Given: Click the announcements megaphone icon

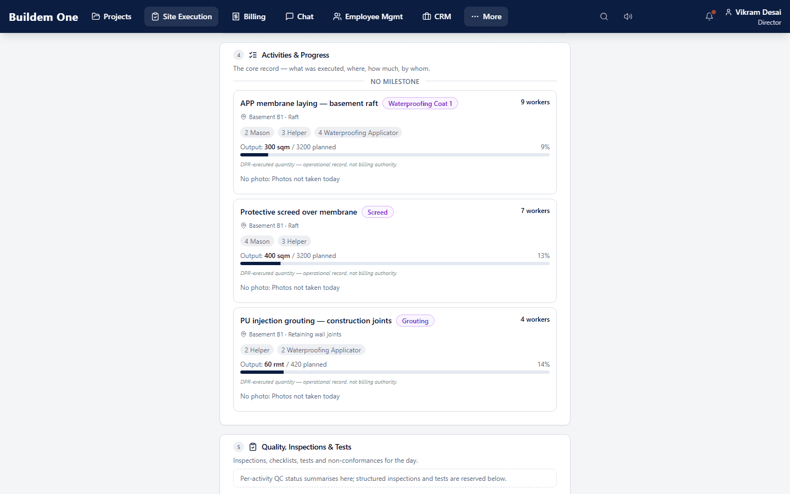Looking at the screenshot, I should [x=628, y=16].
